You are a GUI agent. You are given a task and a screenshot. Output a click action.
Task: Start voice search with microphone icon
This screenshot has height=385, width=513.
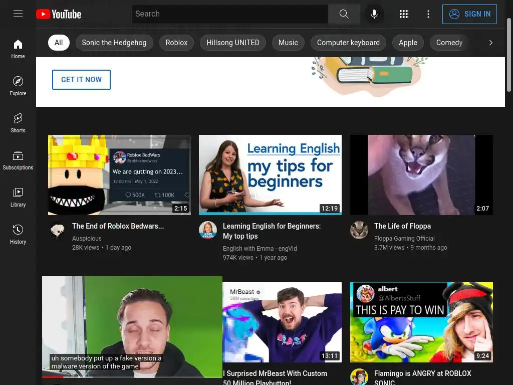point(374,14)
